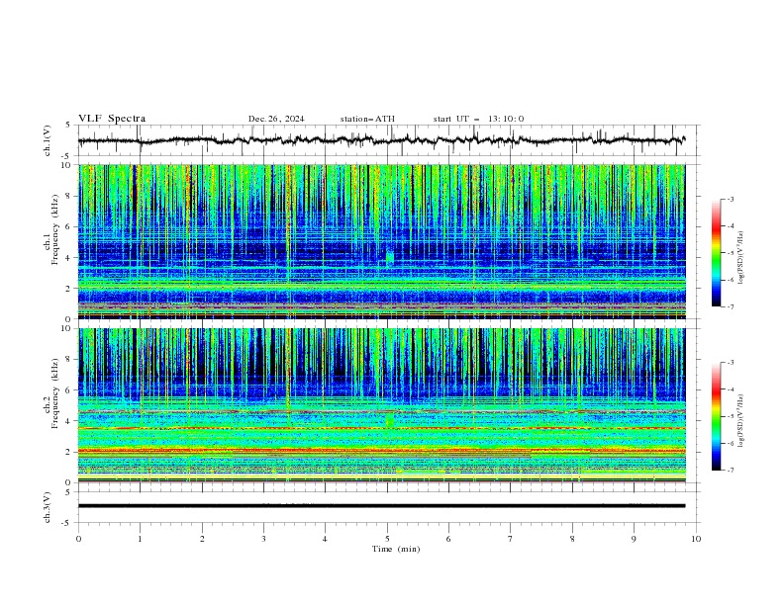Click the "VLF Spectra" plot title
The width and height of the screenshot is (784, 605).
(112, 119)
